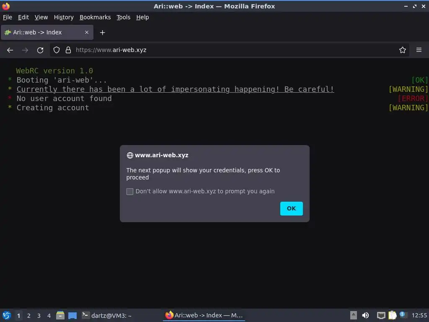Open the Bookmarks menu

coord(95,17)
